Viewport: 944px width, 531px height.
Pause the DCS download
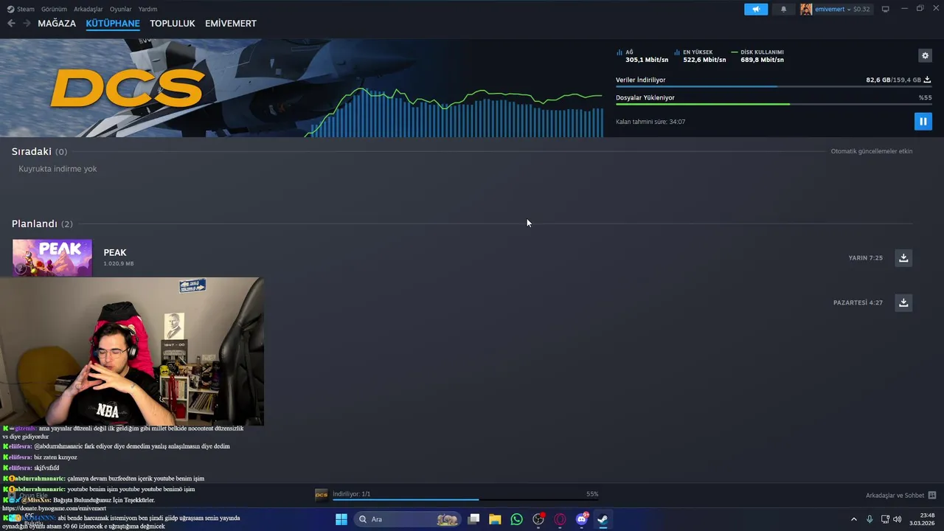tap(923, 122)
